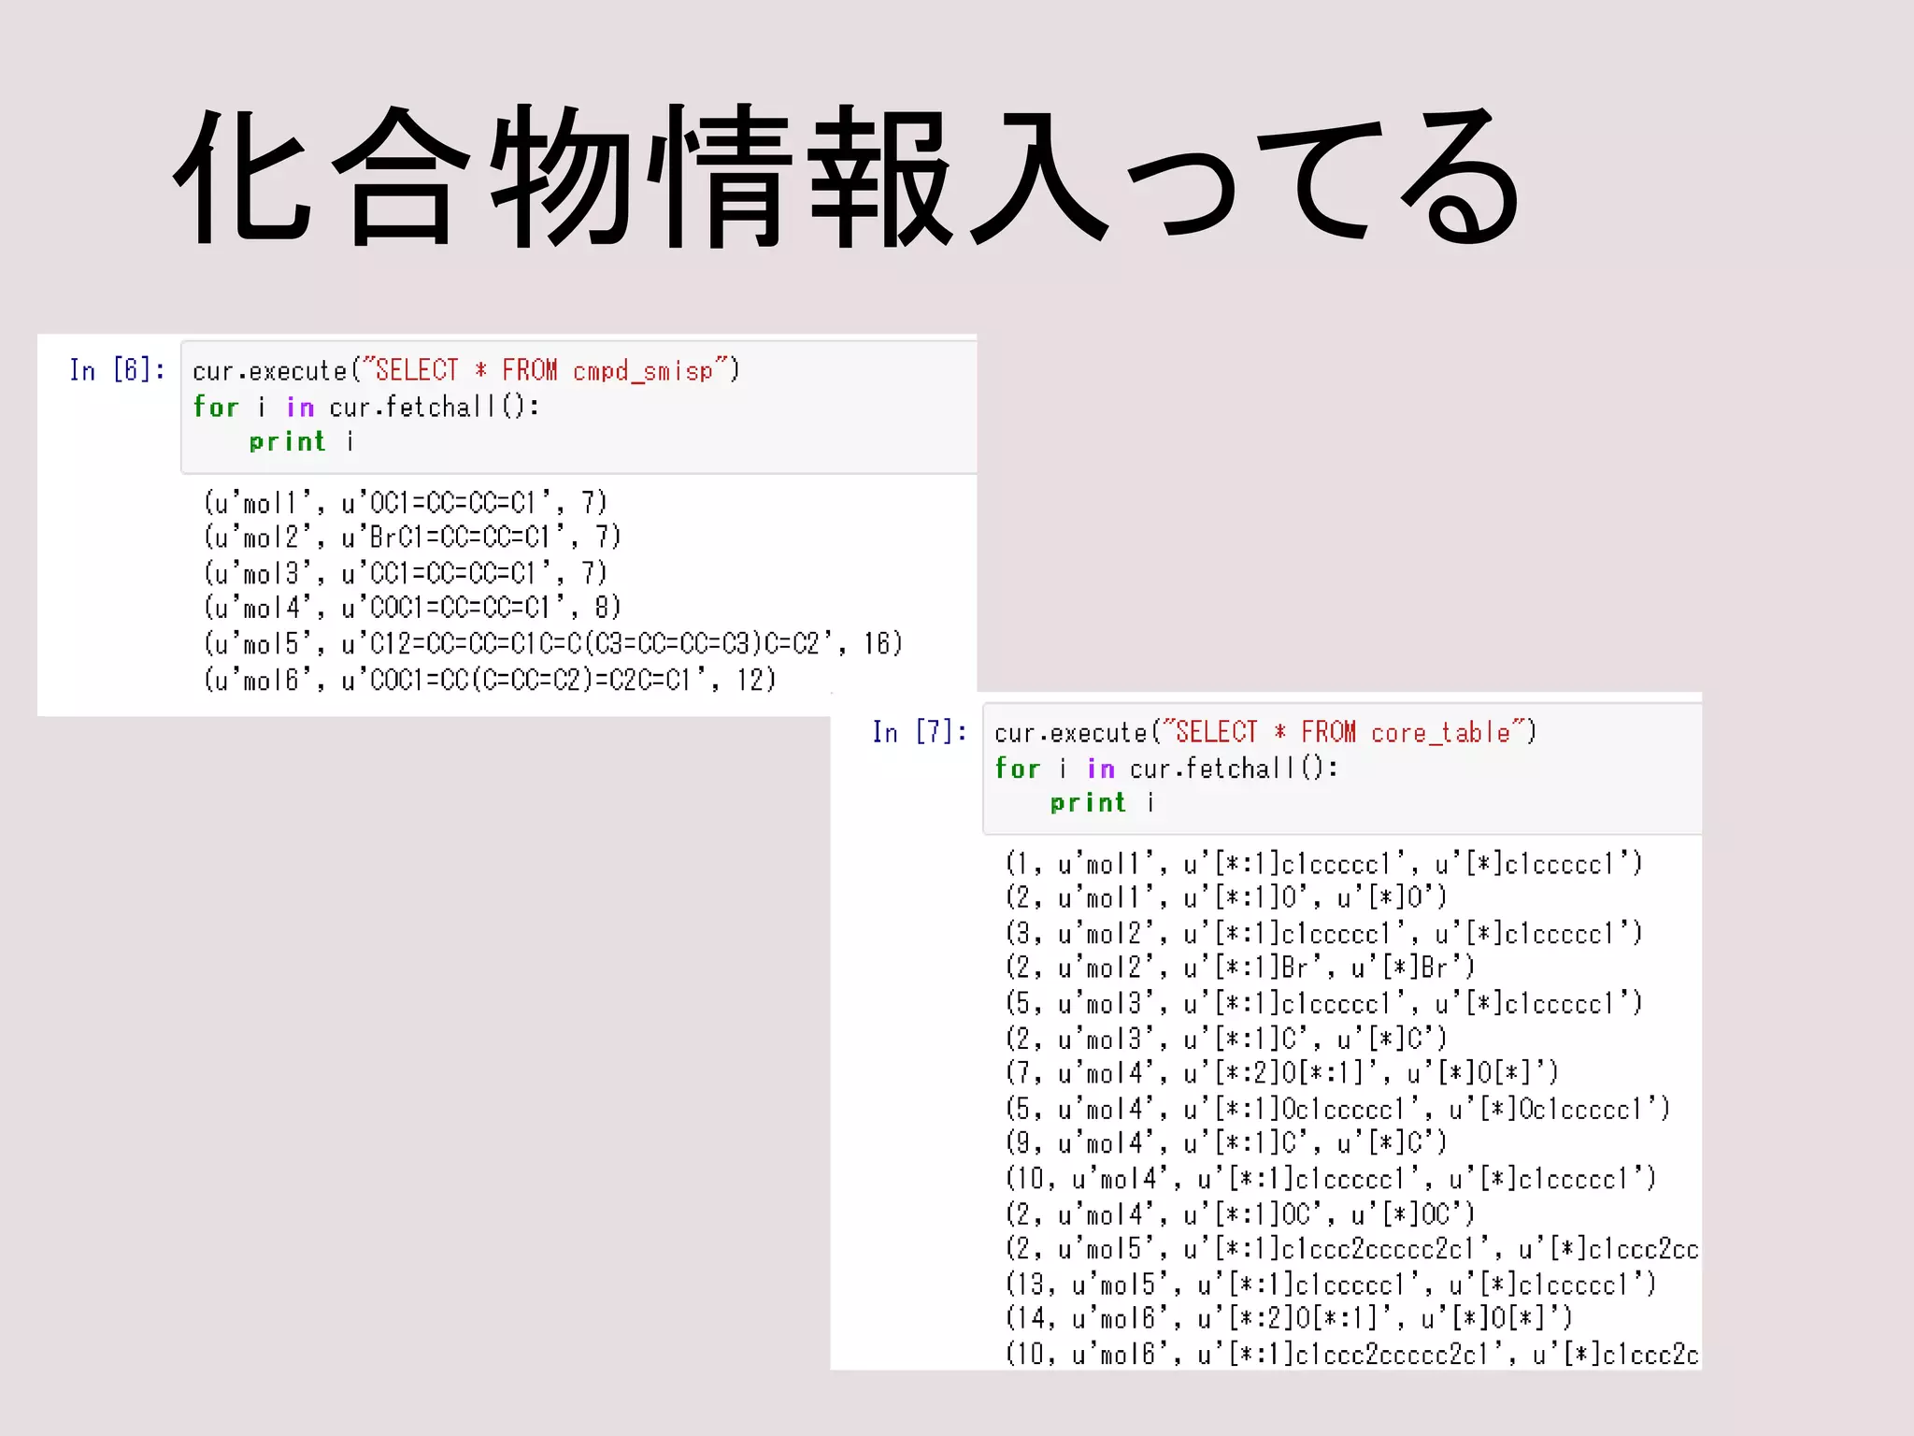Click the In [7] code cell input

[1343, 768]
